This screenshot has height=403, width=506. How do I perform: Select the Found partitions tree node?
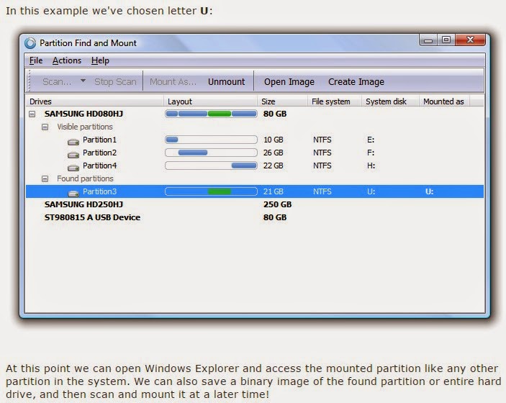[85, 178]
